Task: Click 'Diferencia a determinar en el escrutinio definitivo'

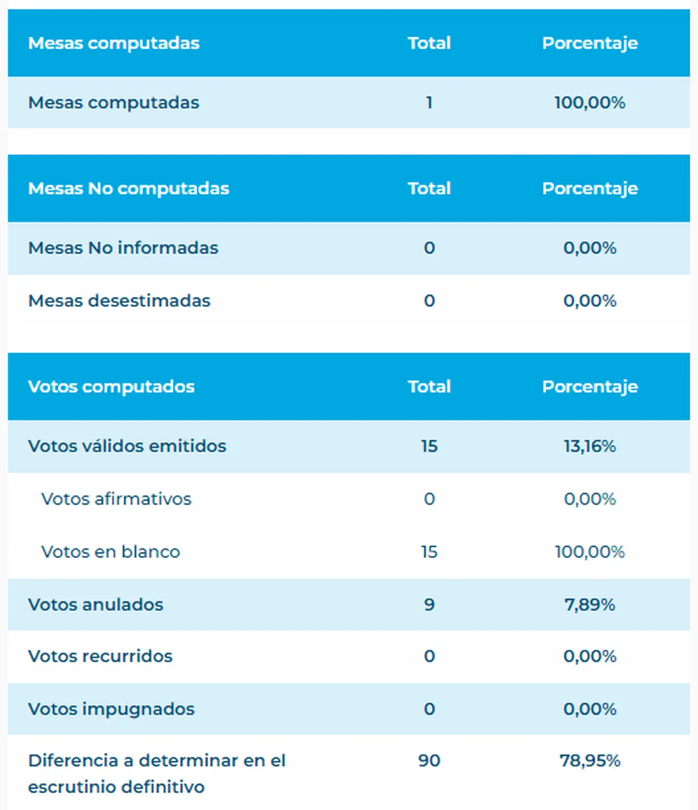Action: pyautogui.click(x=157, y=774)
